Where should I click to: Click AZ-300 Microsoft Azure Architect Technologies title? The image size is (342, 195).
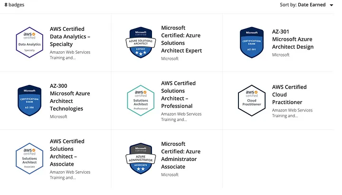70,97
